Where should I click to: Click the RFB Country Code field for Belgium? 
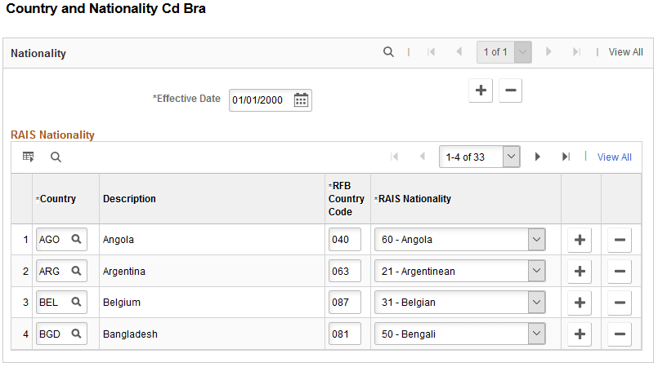[x=344, y=303]
